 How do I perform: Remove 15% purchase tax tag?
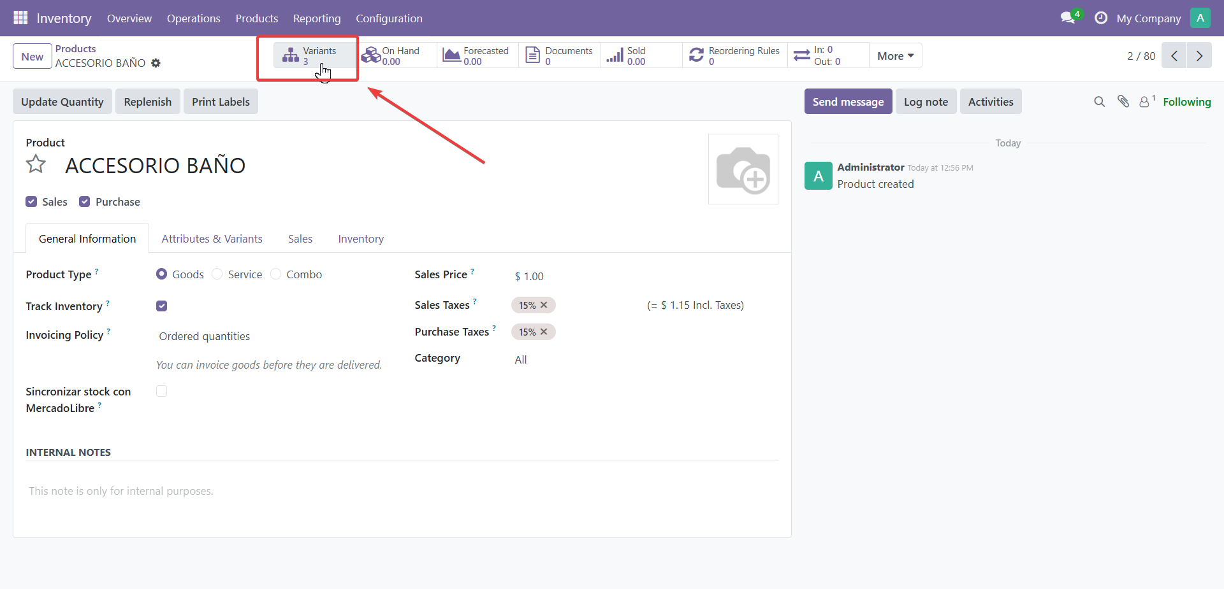(x=544, y=332)
